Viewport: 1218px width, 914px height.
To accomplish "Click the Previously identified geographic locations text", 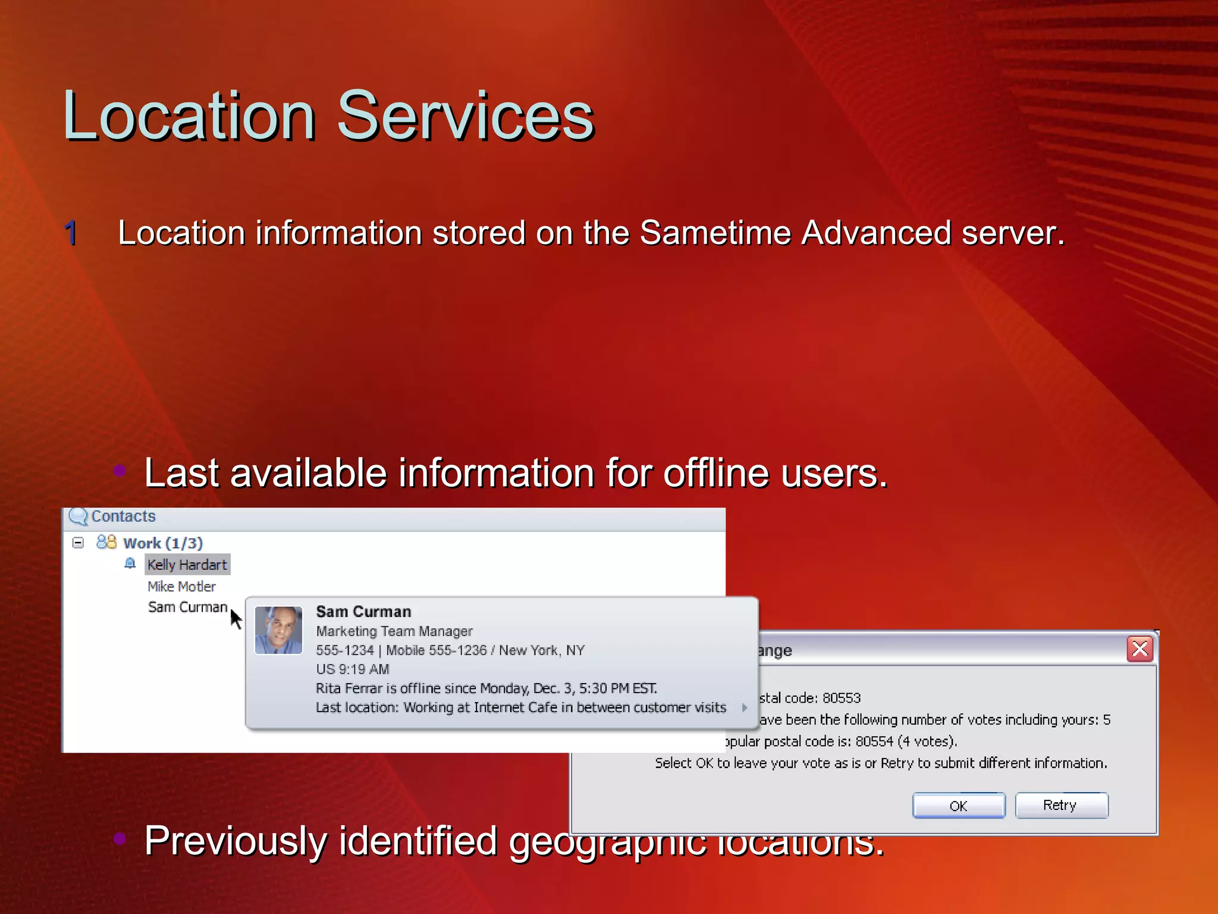I will pos(514,841).
